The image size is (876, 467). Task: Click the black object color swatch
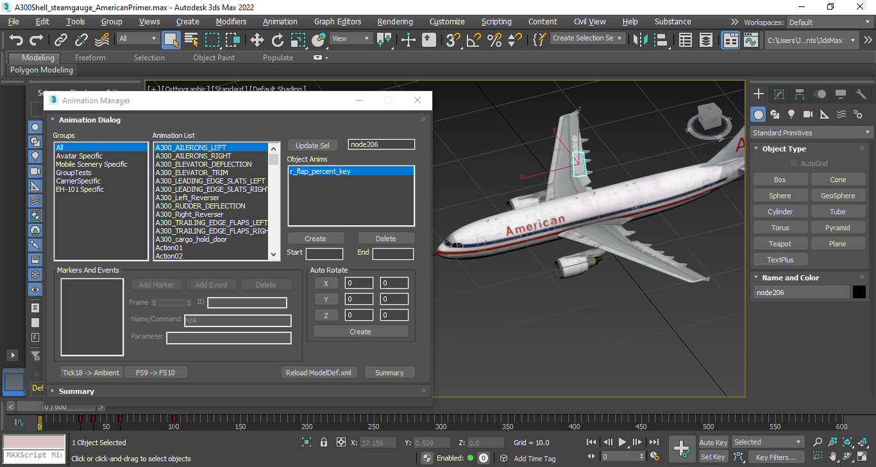pos(859,293)
